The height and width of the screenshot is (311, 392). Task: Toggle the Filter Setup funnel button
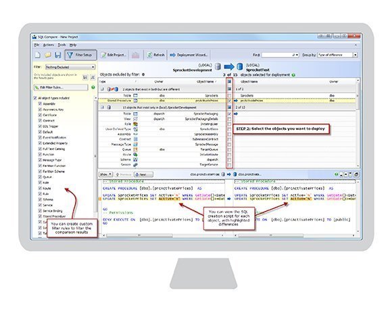pos(80,55)
